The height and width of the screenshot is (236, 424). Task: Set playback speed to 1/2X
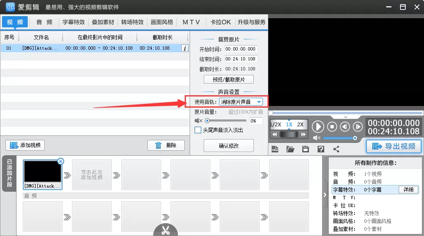coord(275,125)
